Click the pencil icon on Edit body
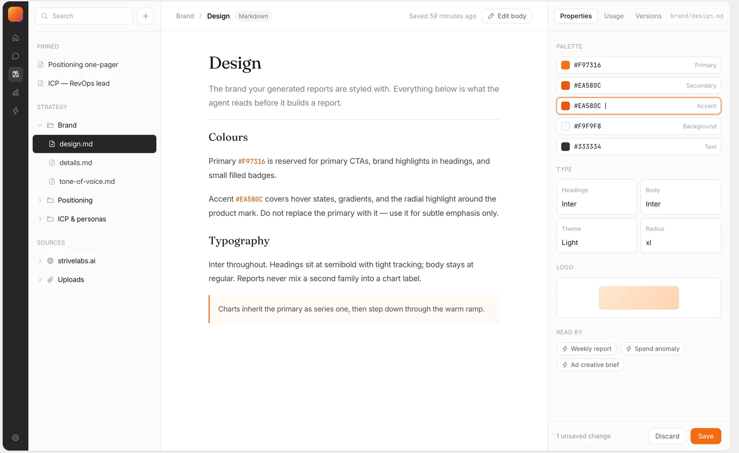This screenshot has height=453, width=739. 491,16
